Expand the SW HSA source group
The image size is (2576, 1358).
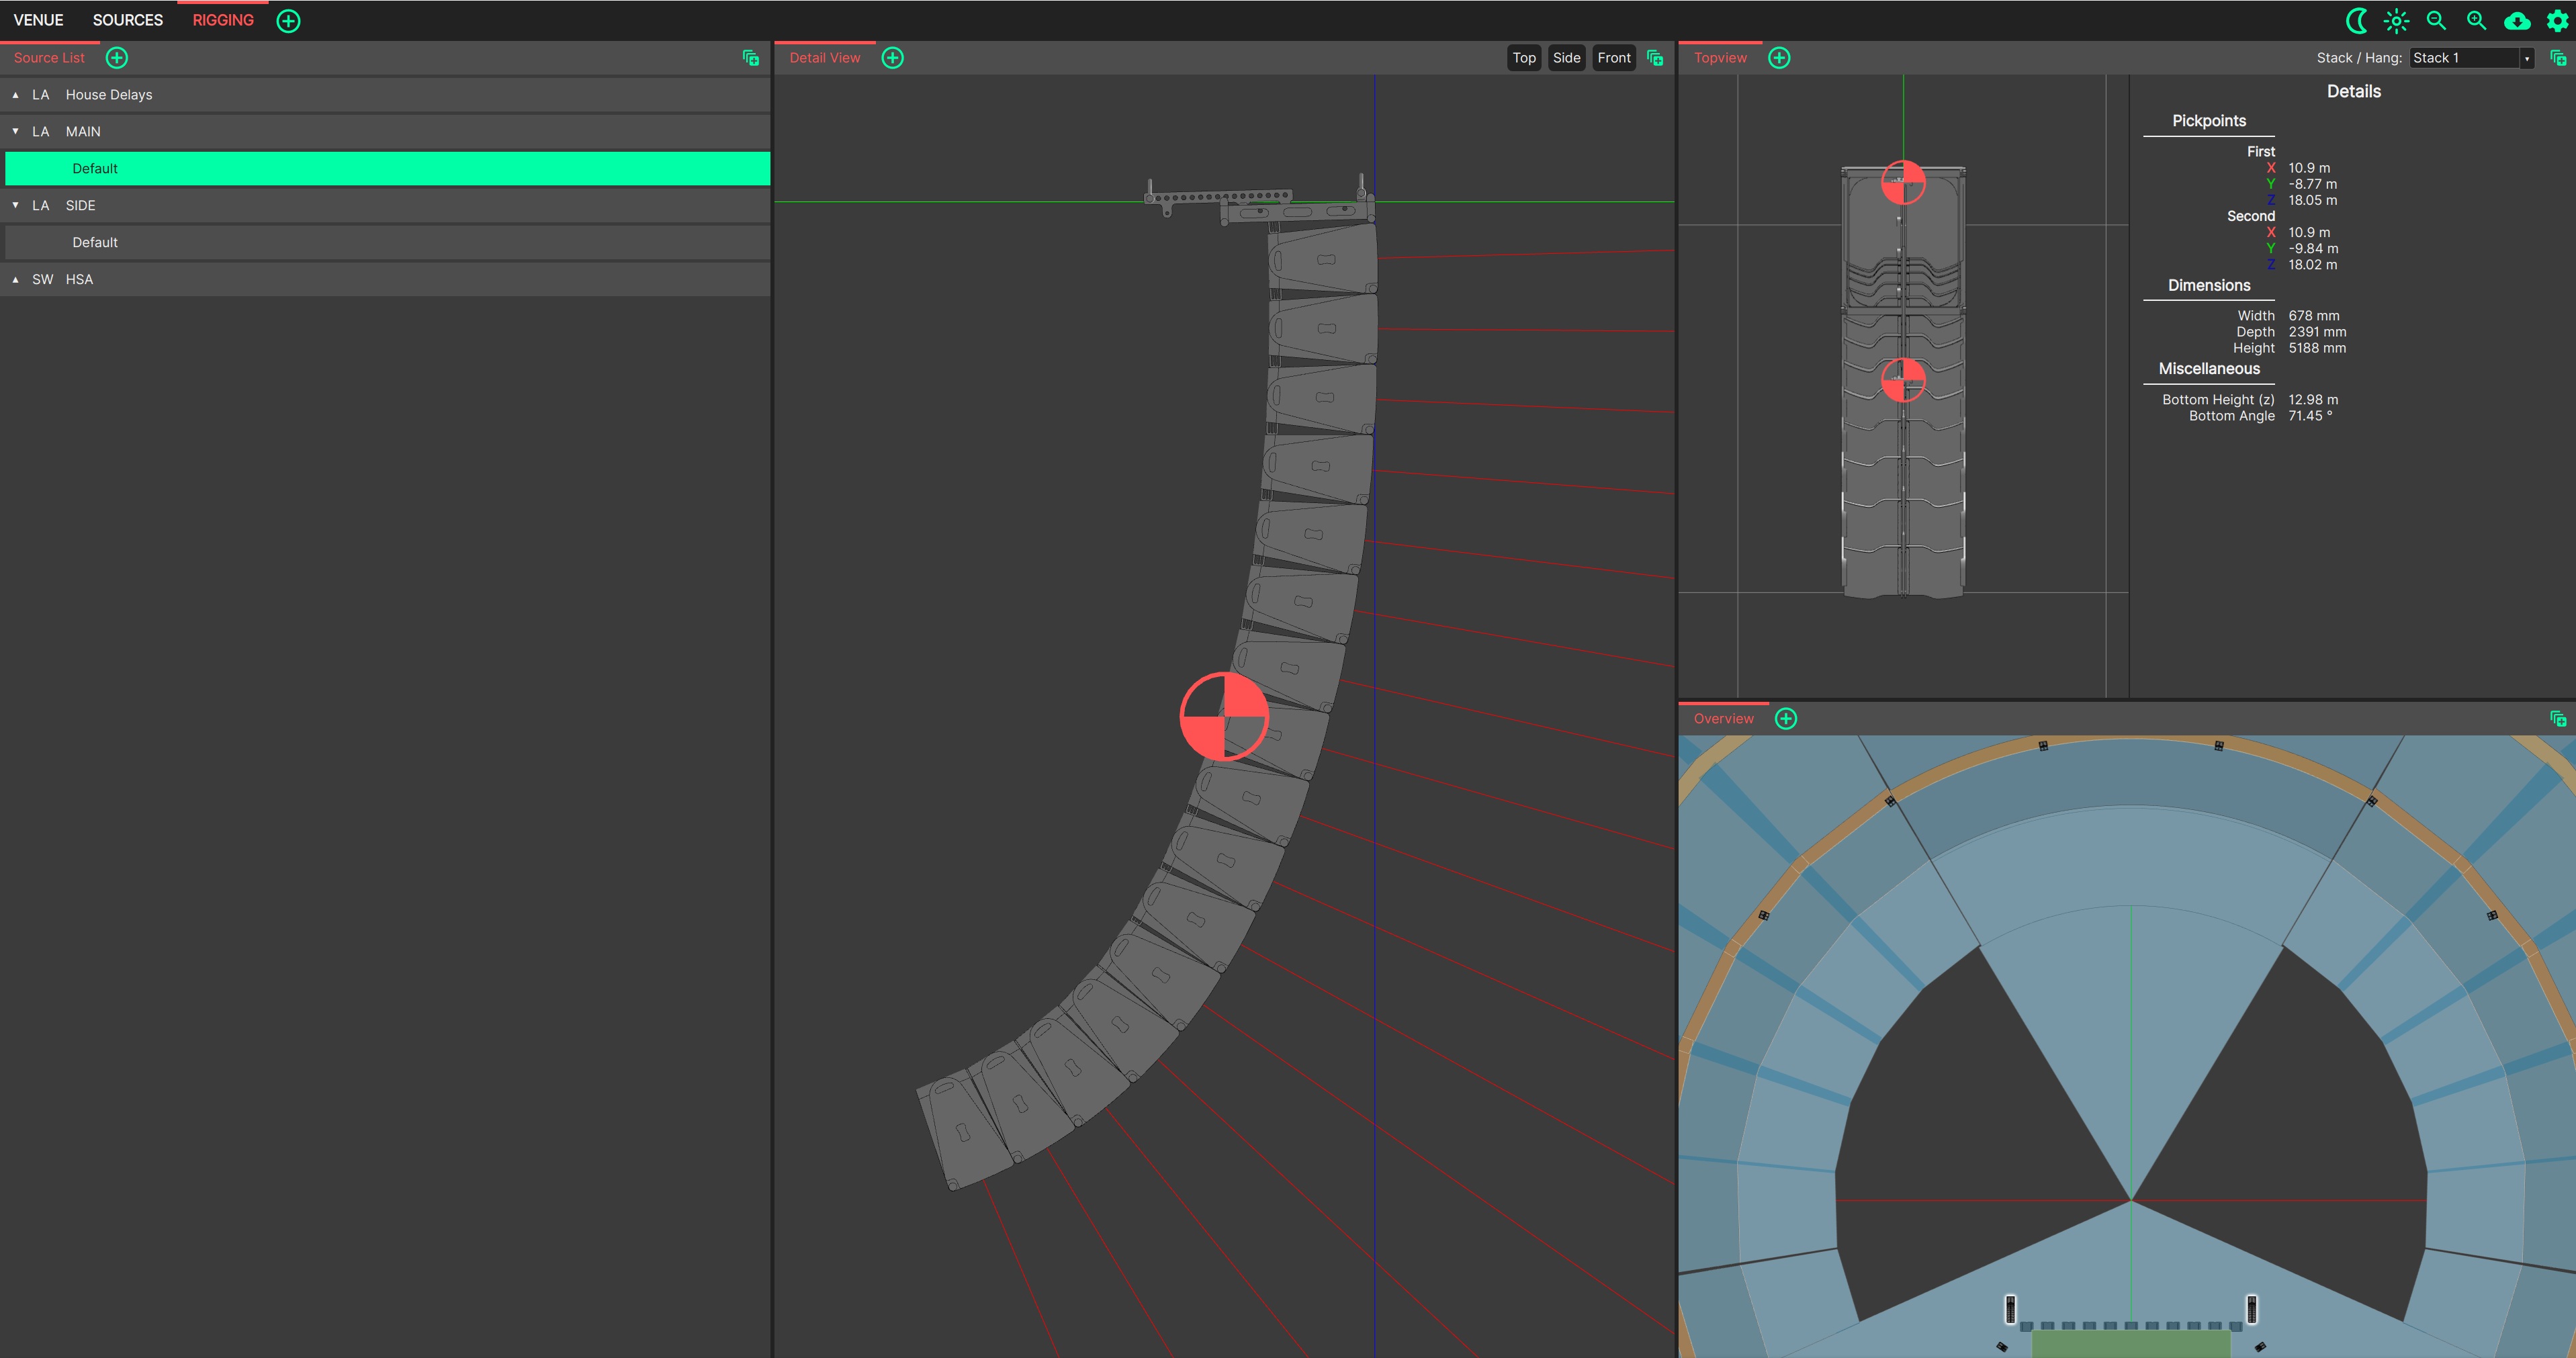pyautogui.click(x=15, y=279)
